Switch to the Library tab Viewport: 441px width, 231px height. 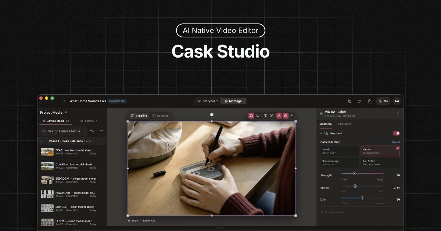89,121
